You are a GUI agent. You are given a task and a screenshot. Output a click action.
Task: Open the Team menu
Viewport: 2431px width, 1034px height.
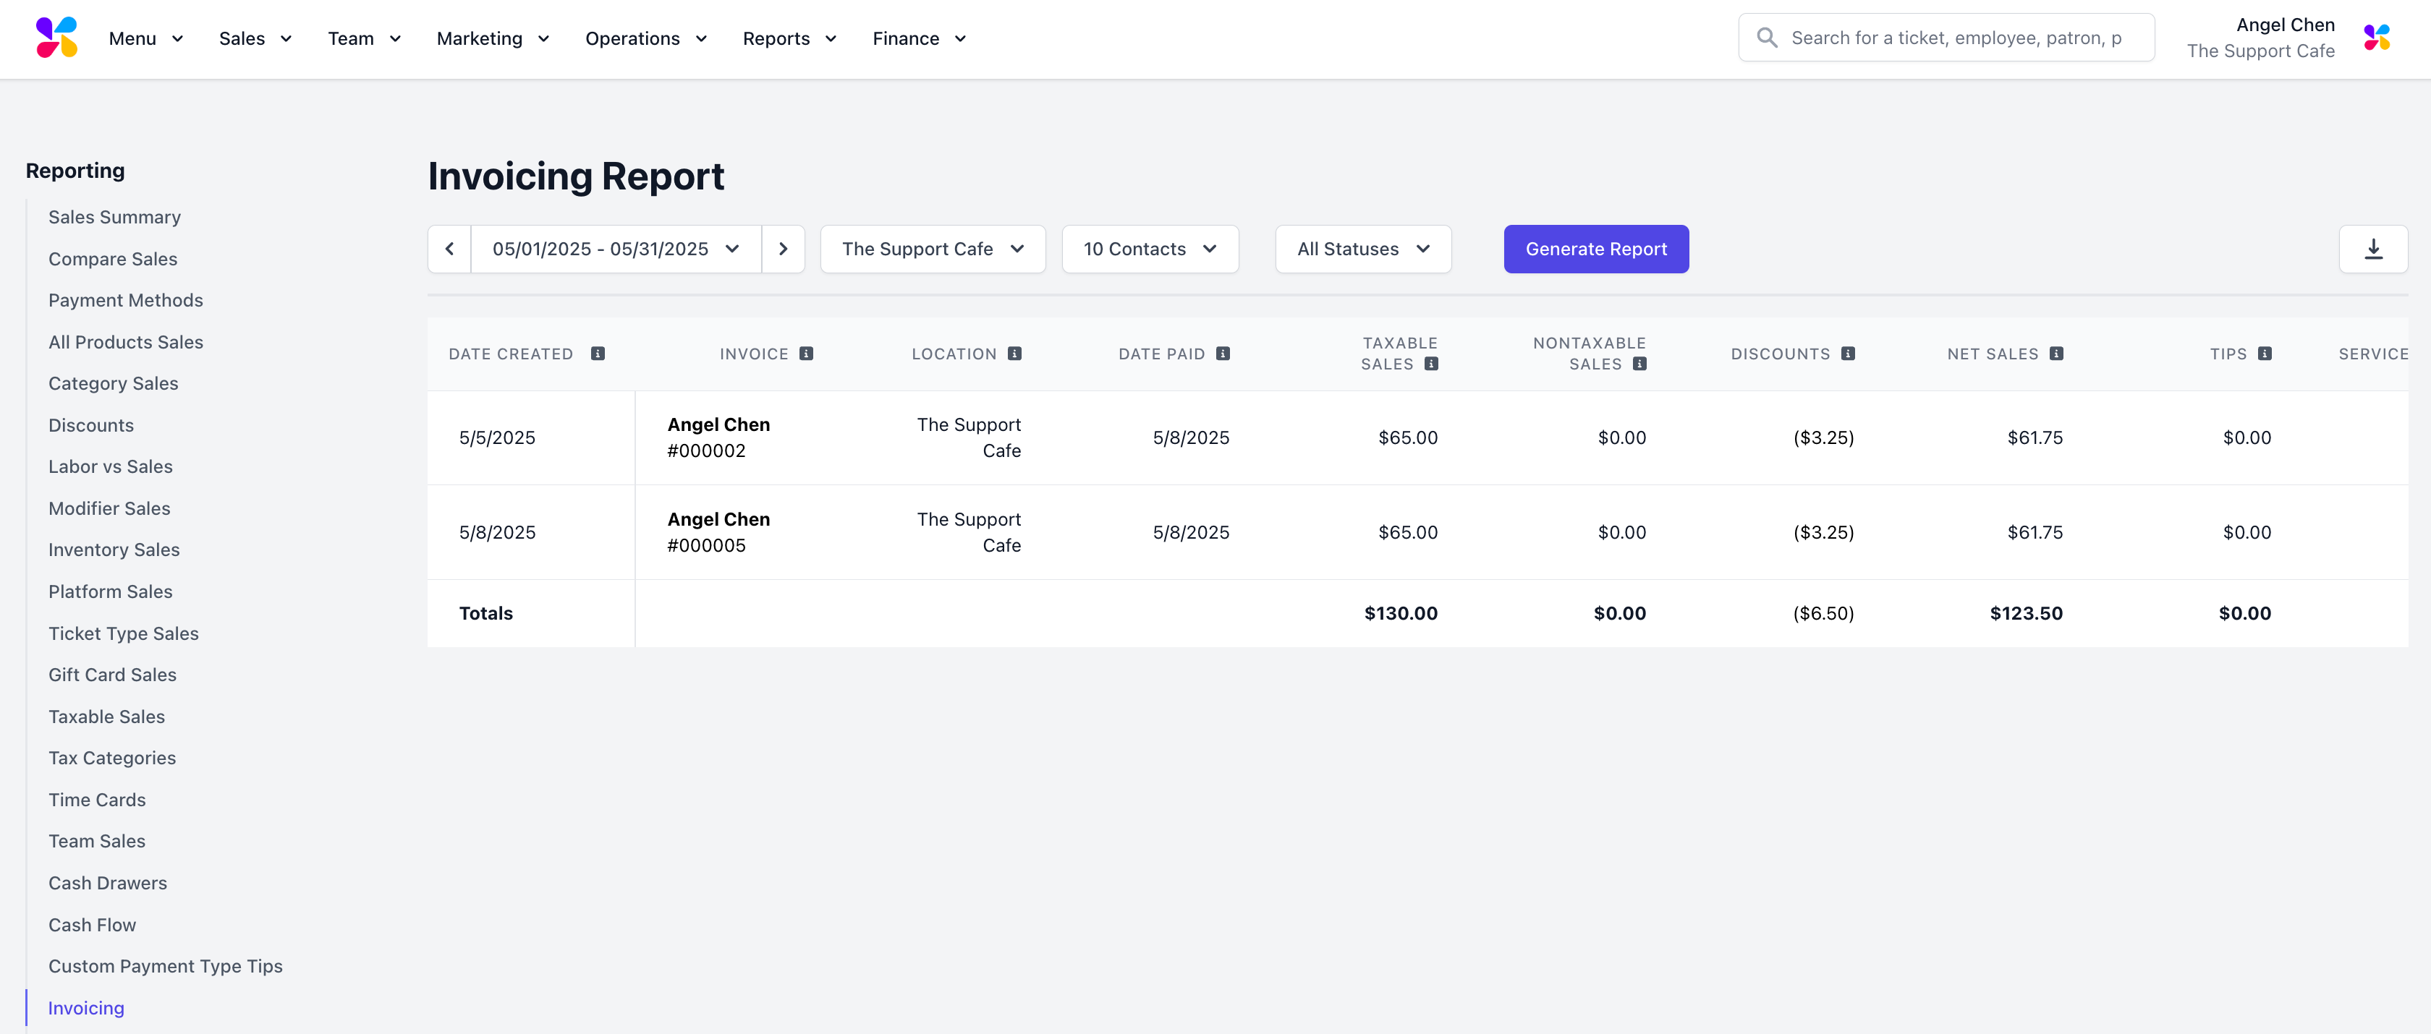pyautogui.click(x=364, y=38)
